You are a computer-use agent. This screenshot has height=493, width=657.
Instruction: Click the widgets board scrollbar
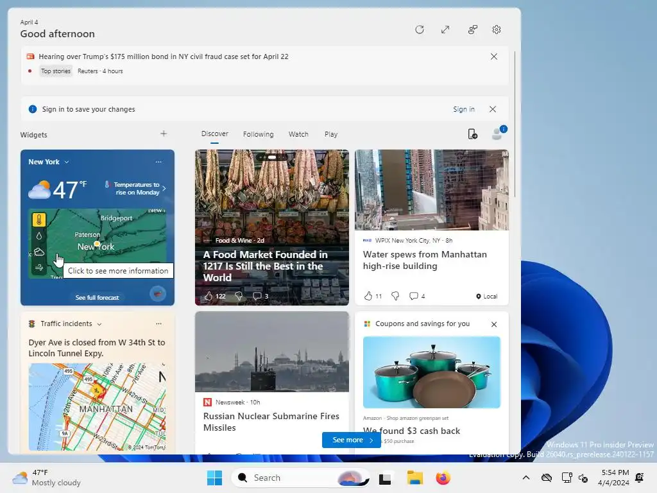pyautogui.click(x=515, y=124)
